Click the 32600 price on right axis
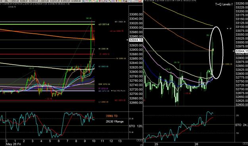248x146 pixels. click(242, 105)
